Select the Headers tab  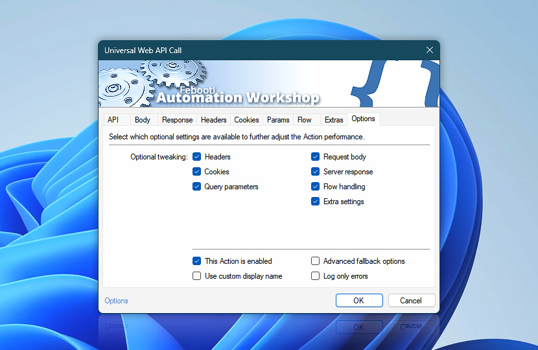pos(213,120)
